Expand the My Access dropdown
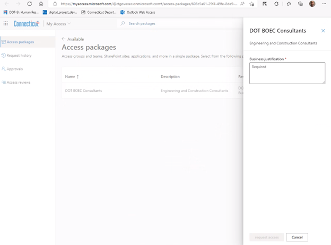The height and width of the screenshot is (245, 331). tap(58, 24)
